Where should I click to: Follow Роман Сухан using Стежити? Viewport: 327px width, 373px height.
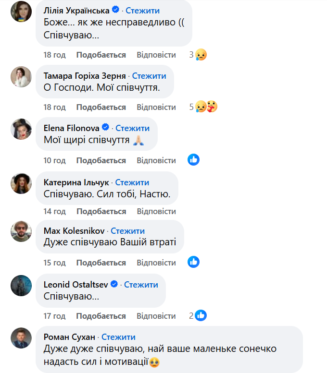click(x=118, y=337)
